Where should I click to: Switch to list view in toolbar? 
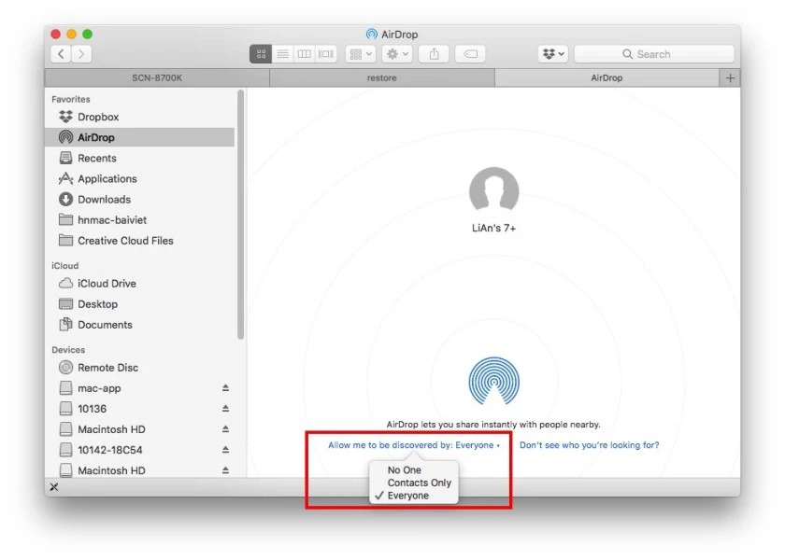coord(283,54)
